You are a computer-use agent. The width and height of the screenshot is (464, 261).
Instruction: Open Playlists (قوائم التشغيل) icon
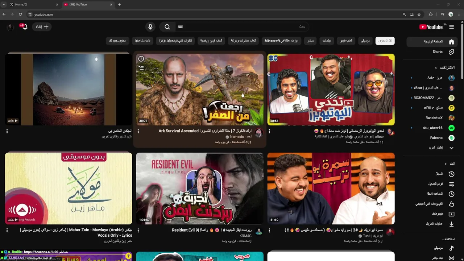tap(451, 184)
